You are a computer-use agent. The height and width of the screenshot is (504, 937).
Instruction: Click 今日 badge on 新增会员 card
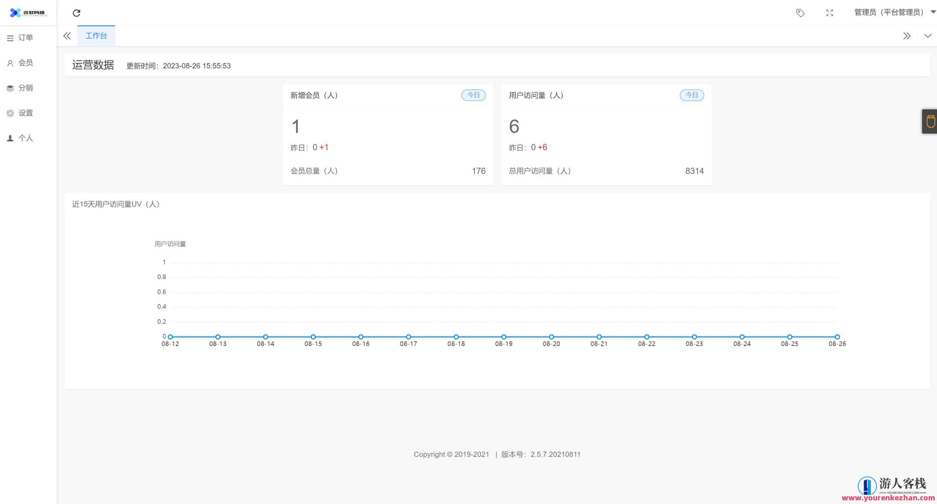coord(473,95)
